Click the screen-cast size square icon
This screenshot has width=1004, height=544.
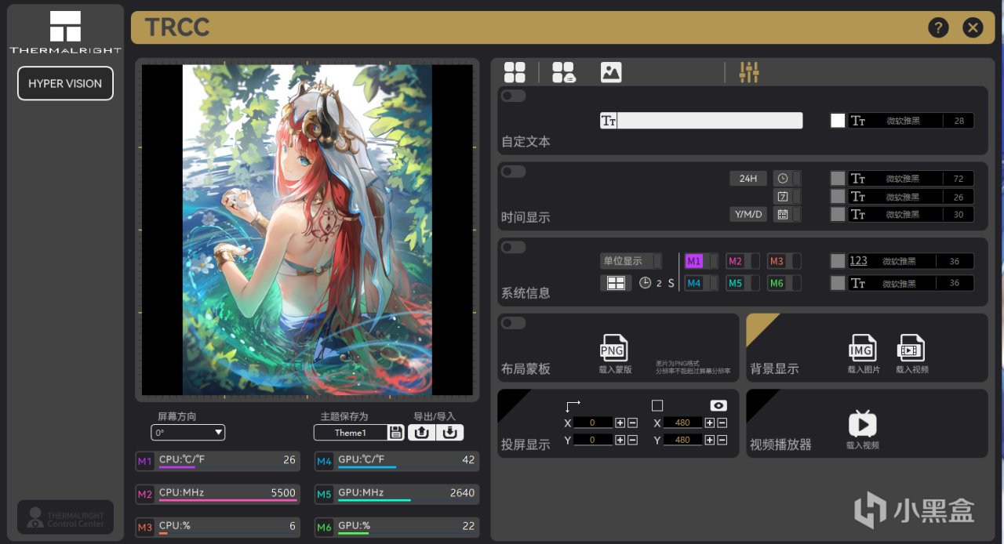(x=657, y=405)
